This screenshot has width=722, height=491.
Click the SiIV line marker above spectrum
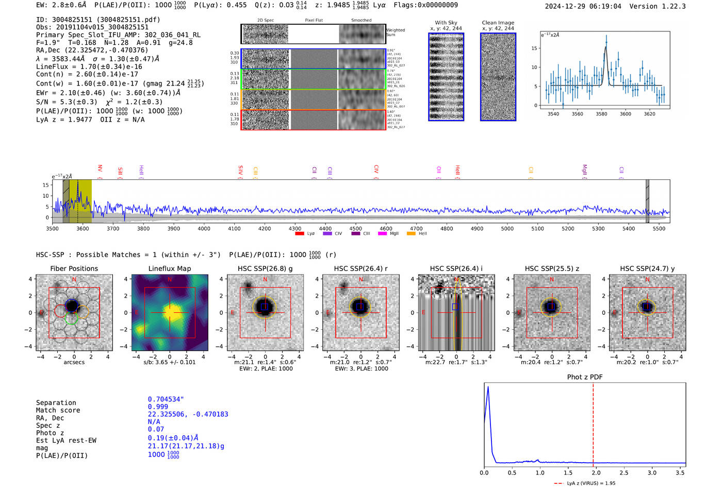tap(241, 172)
